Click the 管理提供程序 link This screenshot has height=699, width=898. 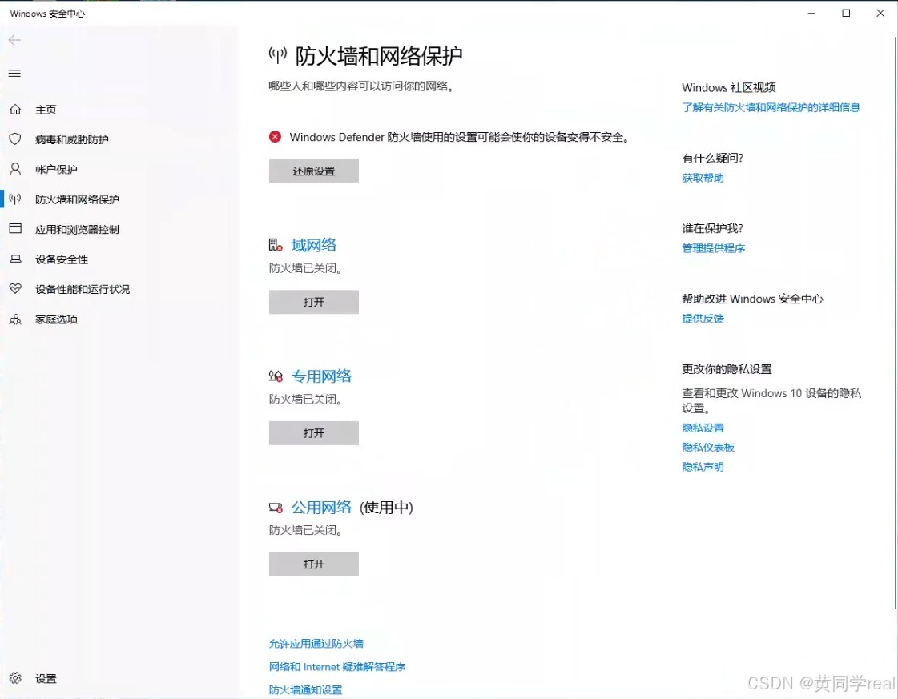click(x=713, y=248)
